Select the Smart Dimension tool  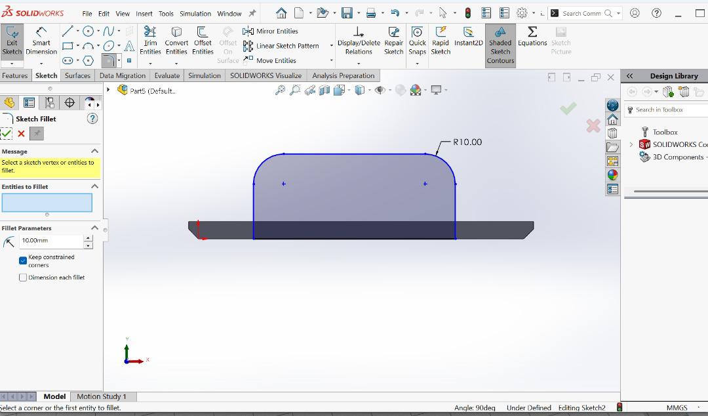[41, 41]
